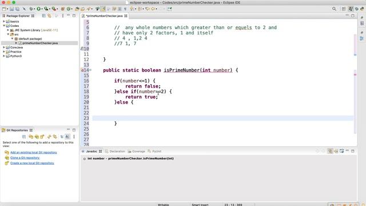Image resolution: width=366 pixels, height=206 pixels.
Task: Click the Save All toolbar icon
Action: coord(18,9)
